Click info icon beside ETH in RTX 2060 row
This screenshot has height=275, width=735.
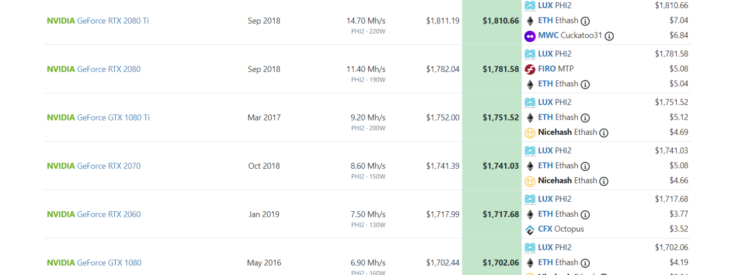coord(585,214)
